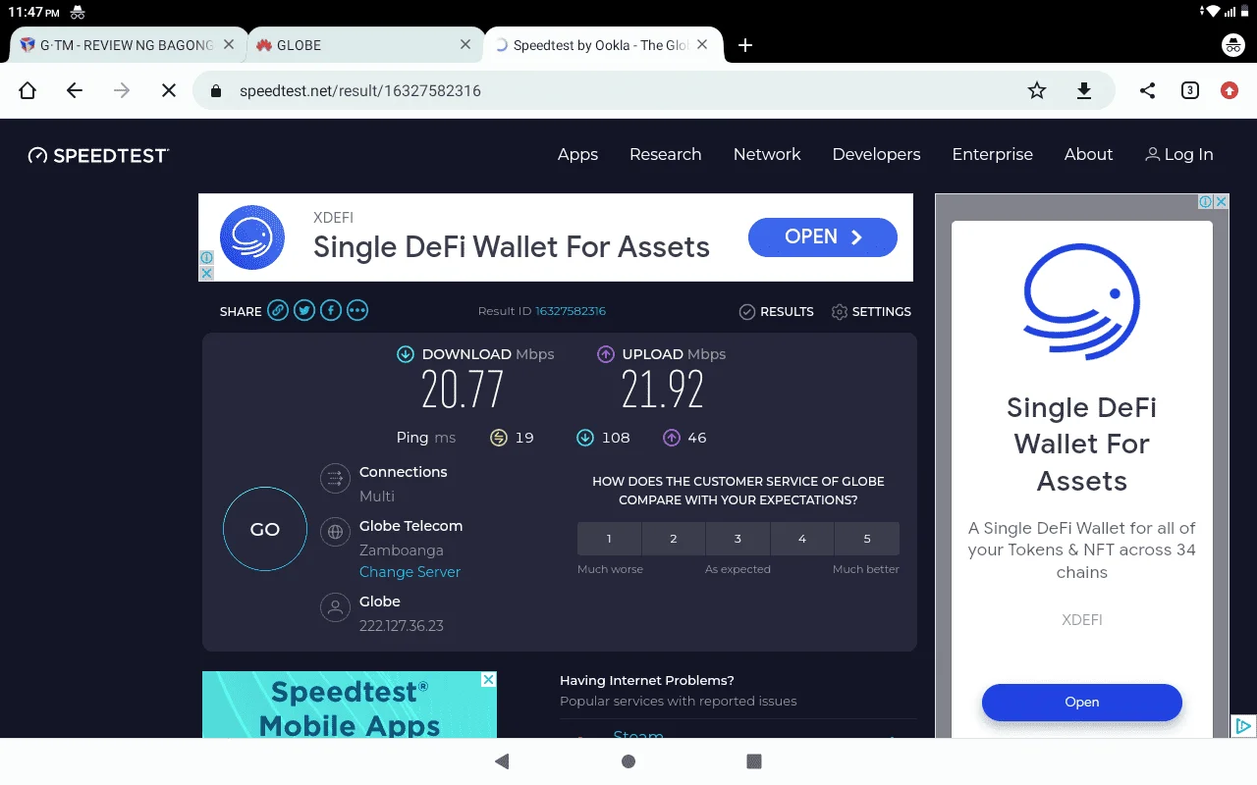Open the Apps menu item
This screenshot has width=1257, height=785.
(x=577, y=154)
